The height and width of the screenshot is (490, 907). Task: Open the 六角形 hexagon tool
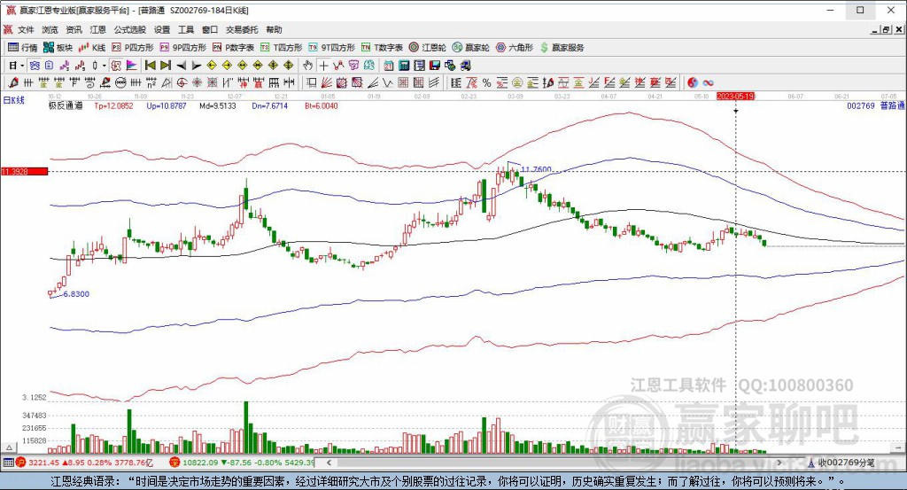click(x=515, y=48)
